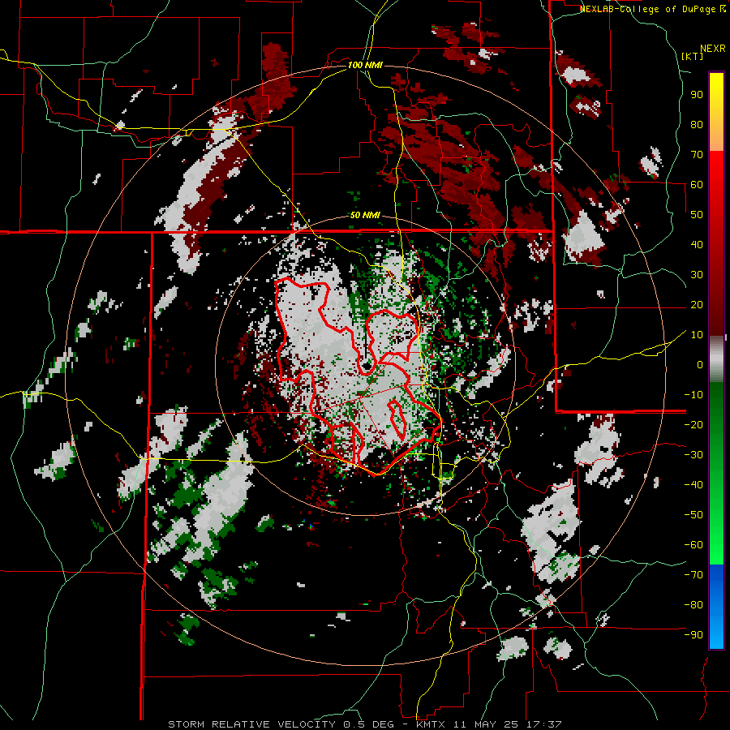This screenshot has height=730, width=730.
Task: Click the -60 value on velocity scale
Action: (x=693, y=545)
